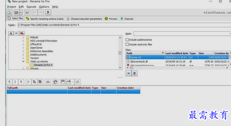
Task: Click the single down arrow add-file button
Action: [128, 73]
